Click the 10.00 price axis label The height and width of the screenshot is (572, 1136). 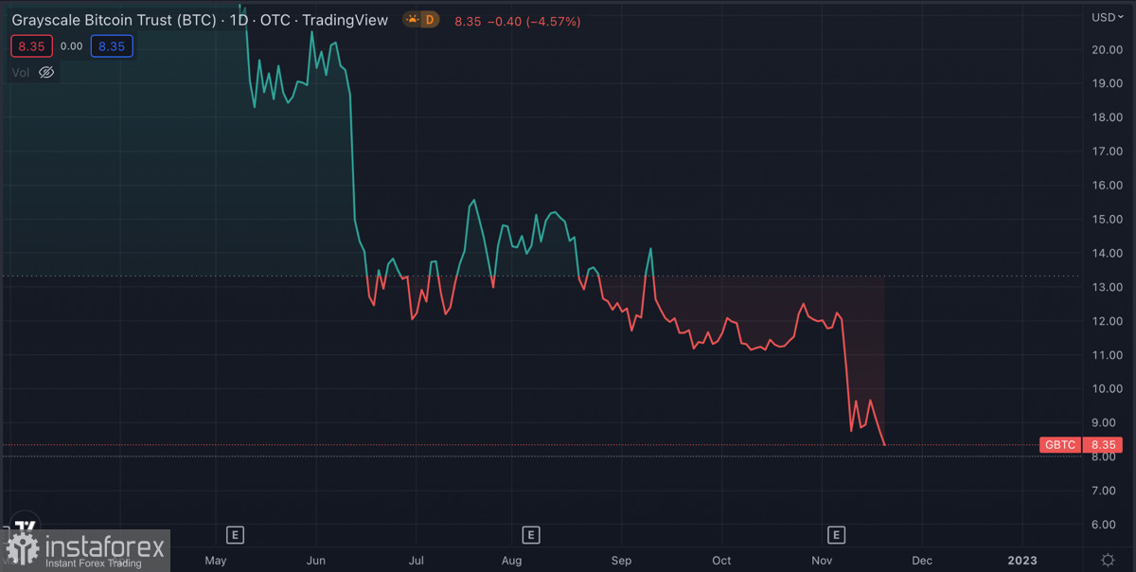(x=1107, y=388)
